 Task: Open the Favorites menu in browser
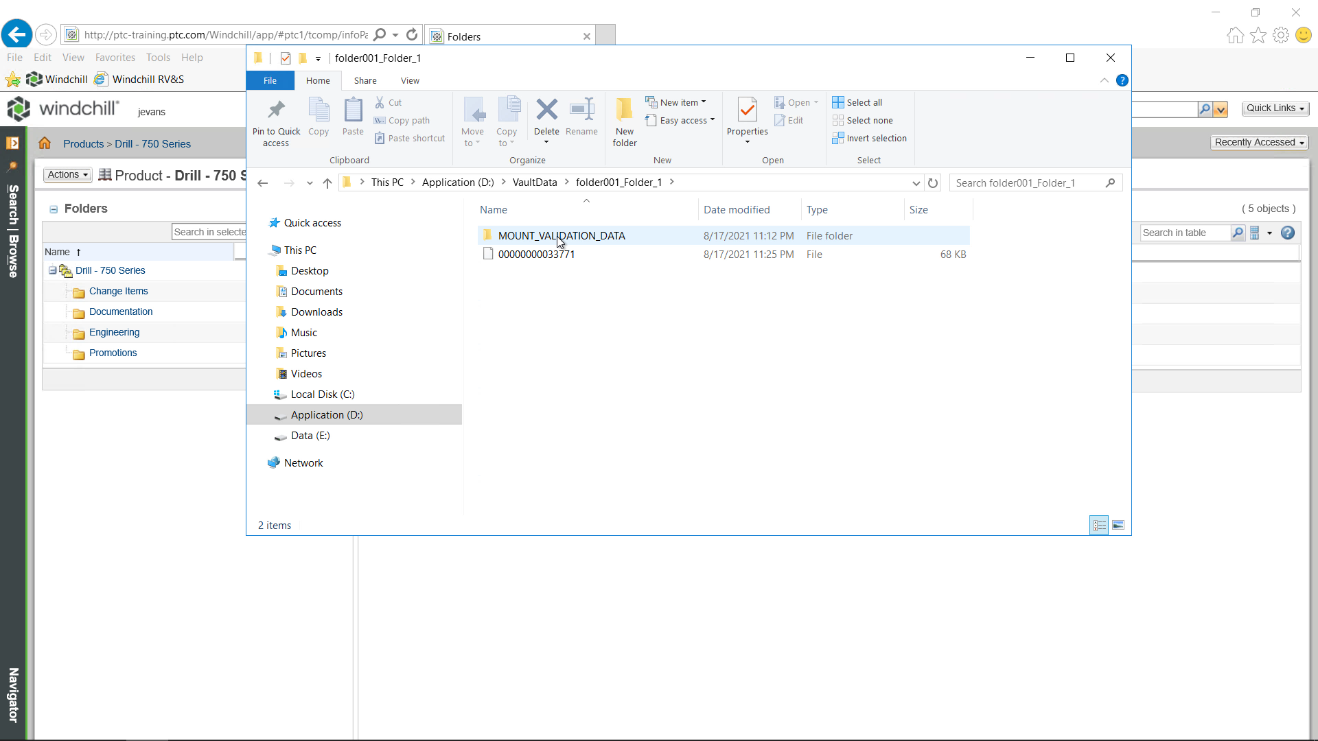115,58
